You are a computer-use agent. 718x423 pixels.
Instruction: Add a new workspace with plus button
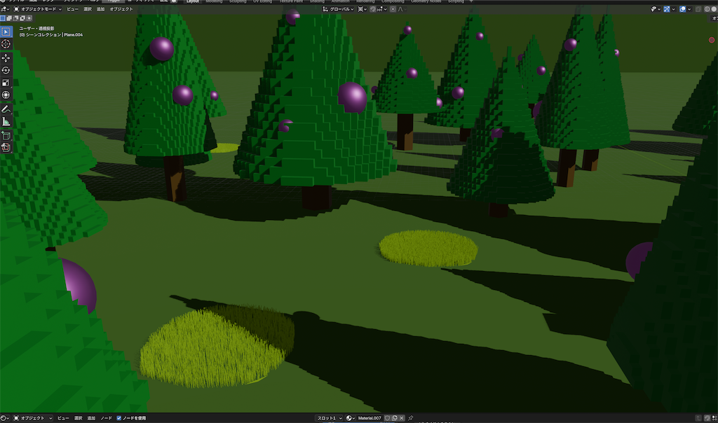[471, 1]
